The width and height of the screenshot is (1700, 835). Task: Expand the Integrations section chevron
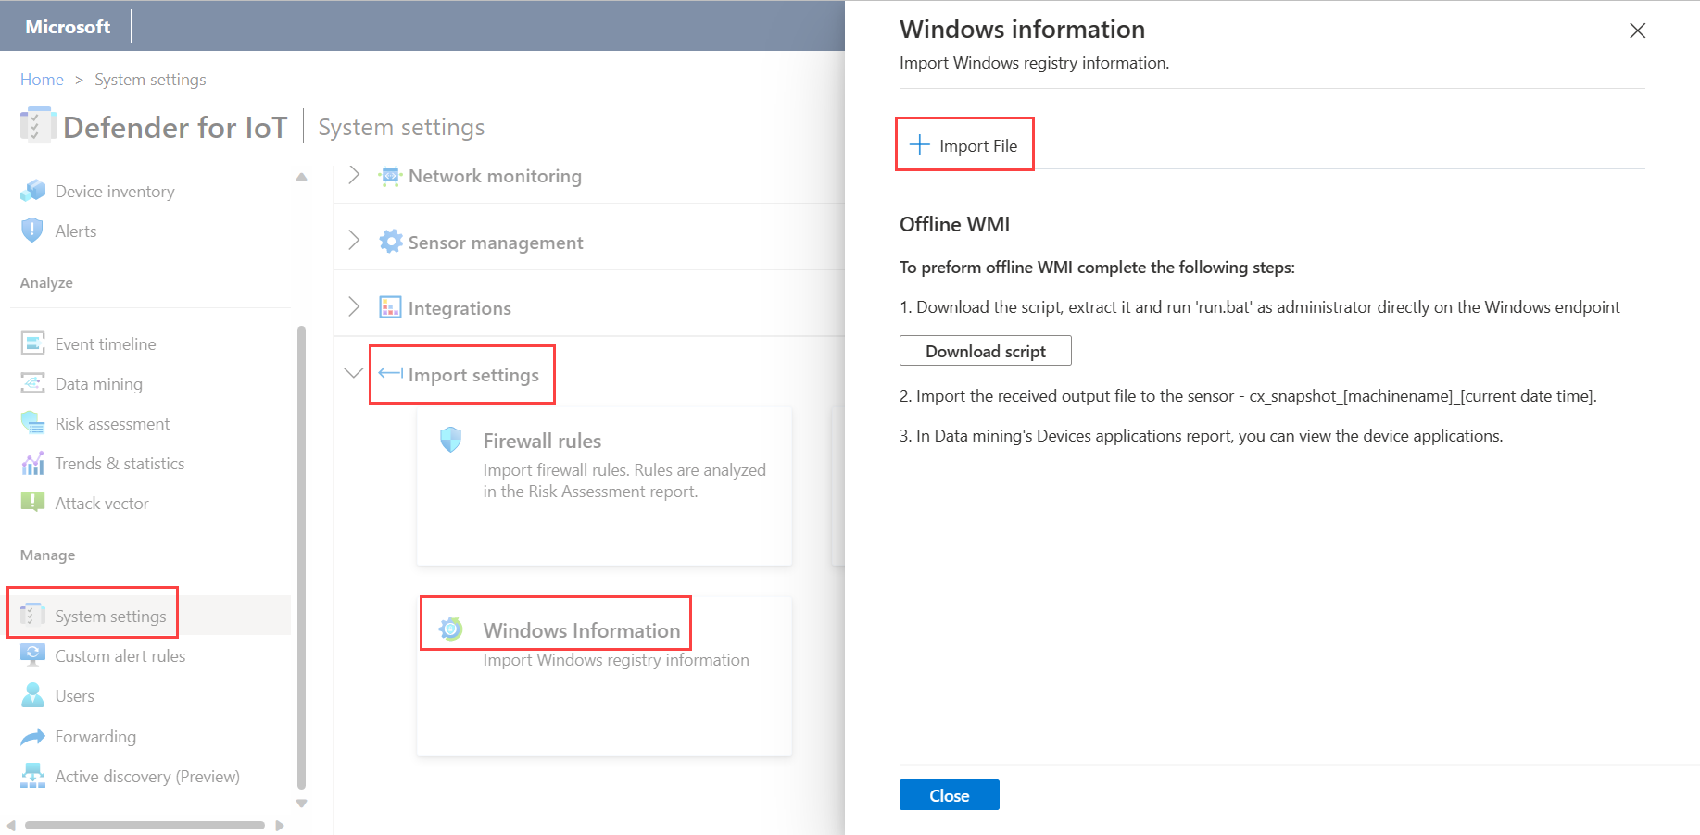pos(354,307)
